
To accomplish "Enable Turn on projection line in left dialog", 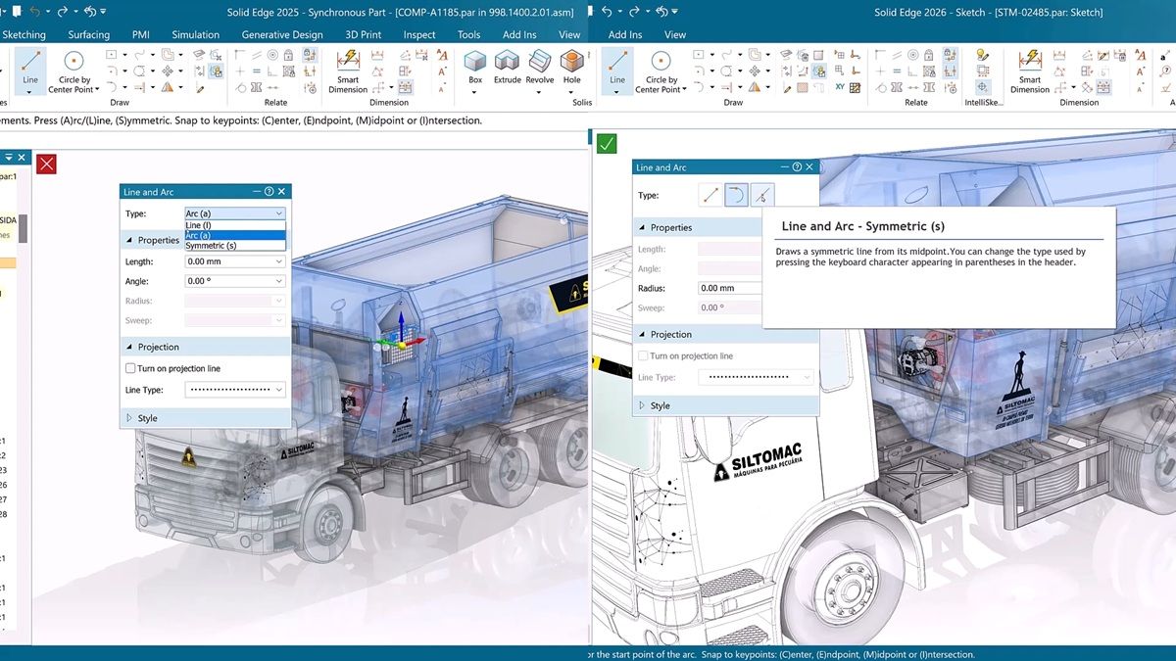I will [131, 368].
